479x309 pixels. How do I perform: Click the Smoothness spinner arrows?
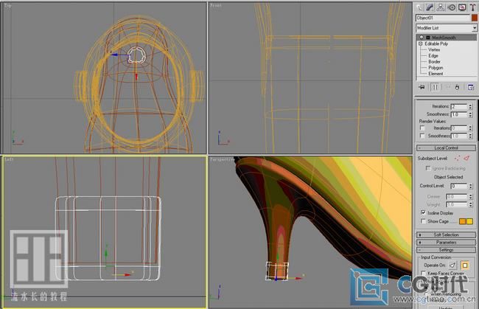click(470, 114)
